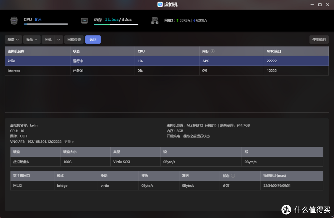This screenshot has height=218, width=334.
Task: Minimize the virtual machine window
Action: click(311, 5)
